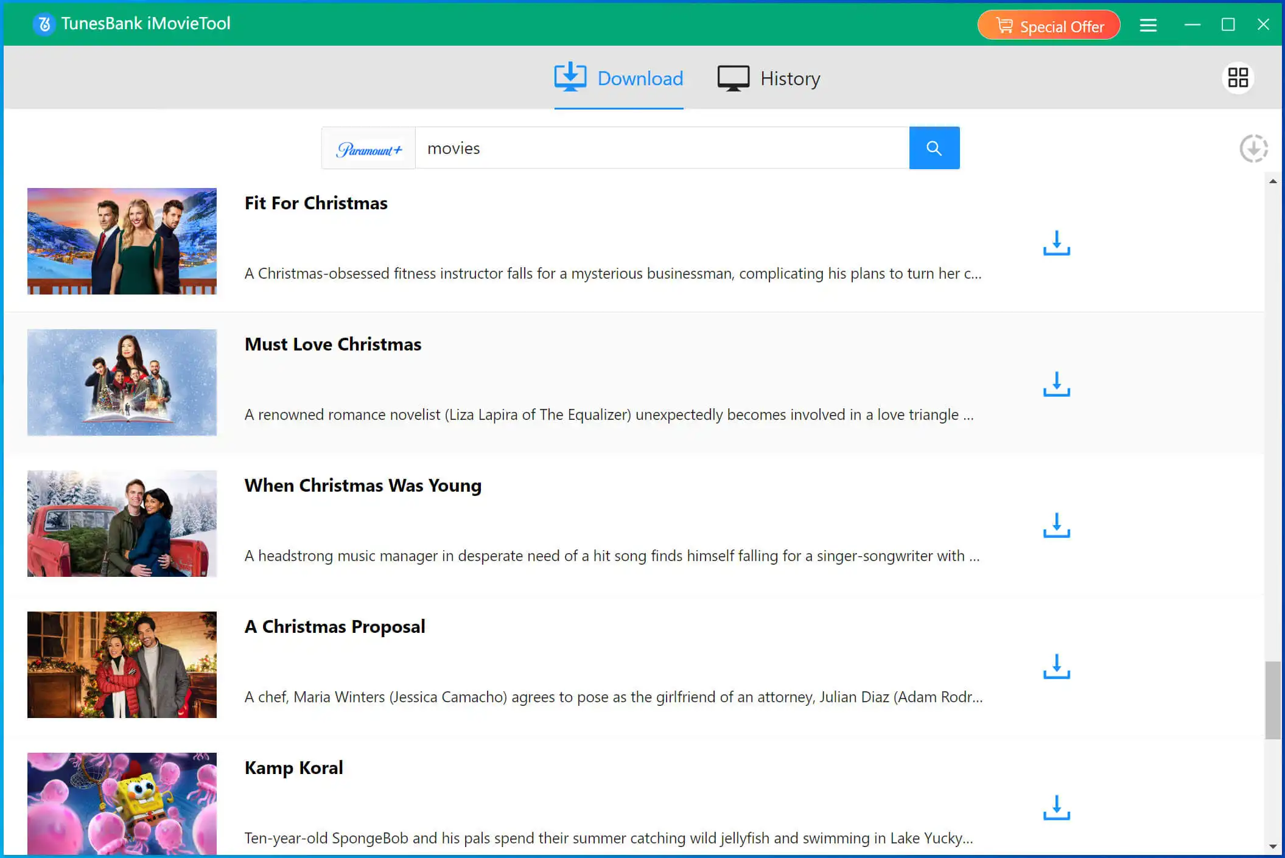Open A Christmas Proposal thumbnail
Screen dimensions: 1285x858
point(122,664)
